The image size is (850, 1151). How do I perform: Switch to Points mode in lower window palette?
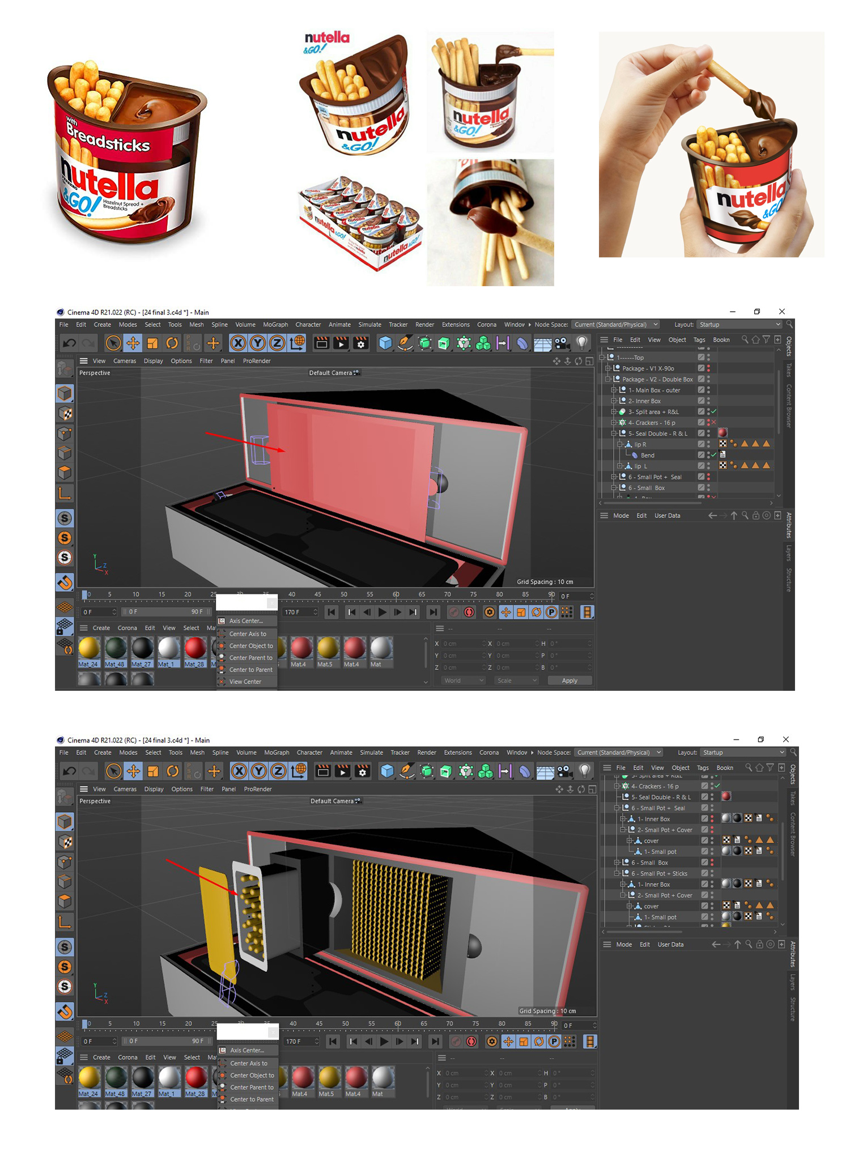click(65, 862)
